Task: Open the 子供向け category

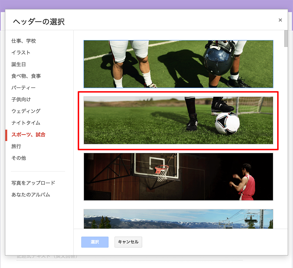Action: tap(21, 99)
